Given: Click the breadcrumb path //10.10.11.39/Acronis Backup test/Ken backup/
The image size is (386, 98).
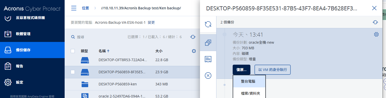Looking at the screenshot, I should 141,8.
